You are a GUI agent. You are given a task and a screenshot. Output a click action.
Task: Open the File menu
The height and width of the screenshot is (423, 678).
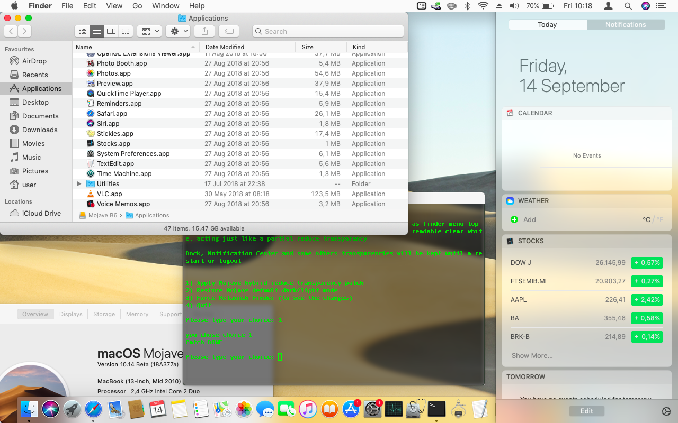(x=67, y=6)
